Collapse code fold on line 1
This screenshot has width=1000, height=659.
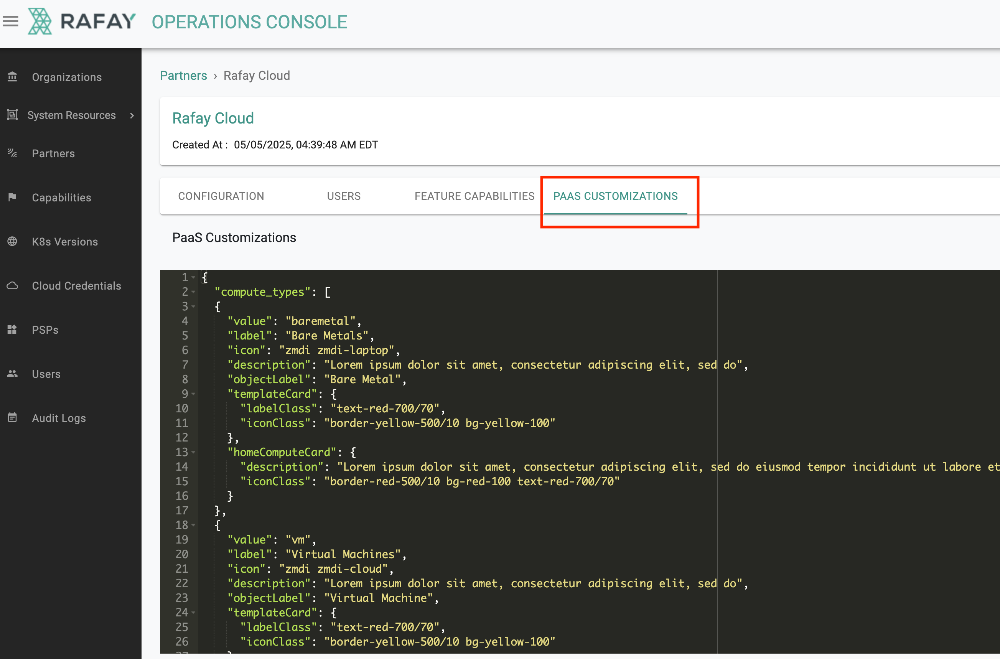pyautogui.click(x=193, y=277)
